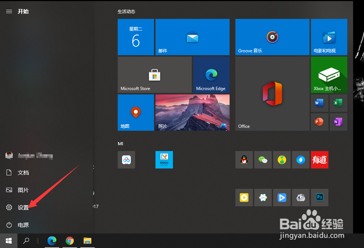Click the MI group header
Screen dimensions: 364x248
tap(121, 143)
